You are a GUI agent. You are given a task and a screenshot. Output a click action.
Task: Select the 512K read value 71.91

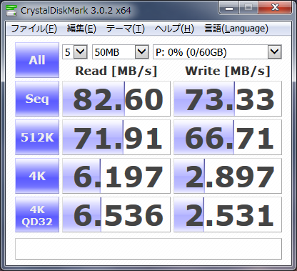(116, 137)
